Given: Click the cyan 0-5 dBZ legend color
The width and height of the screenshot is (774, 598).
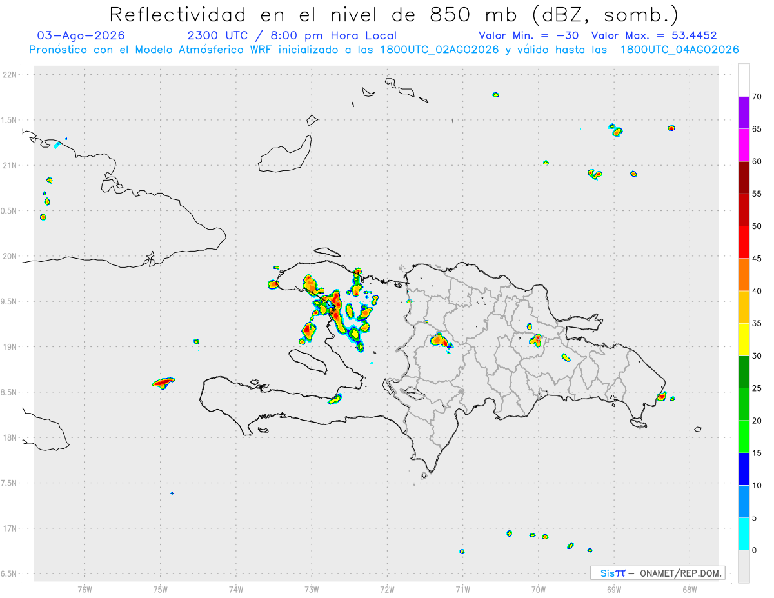Looking at the screenshot, I should (x=744, y=534).
